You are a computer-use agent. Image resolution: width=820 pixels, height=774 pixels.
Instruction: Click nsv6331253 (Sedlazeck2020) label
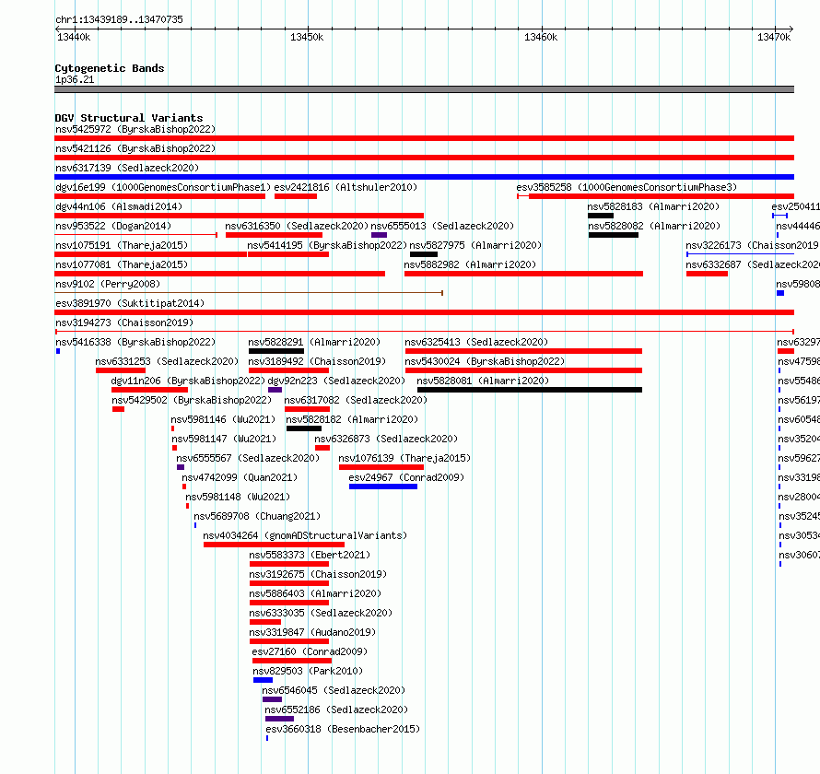coord(167,361)
